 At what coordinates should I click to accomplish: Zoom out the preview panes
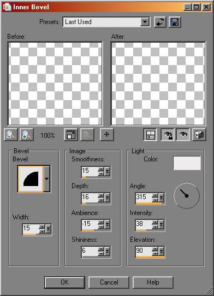pyautogui.click(x=11, y=135)
